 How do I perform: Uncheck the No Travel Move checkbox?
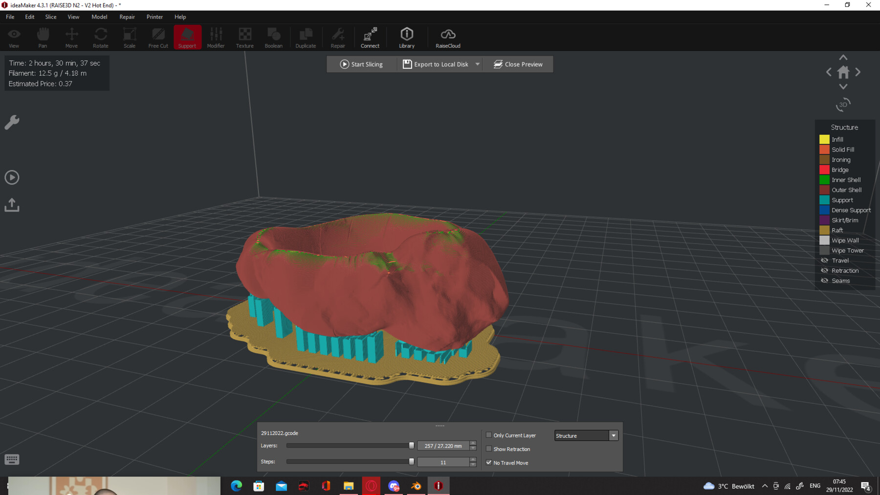pos(489,462)
